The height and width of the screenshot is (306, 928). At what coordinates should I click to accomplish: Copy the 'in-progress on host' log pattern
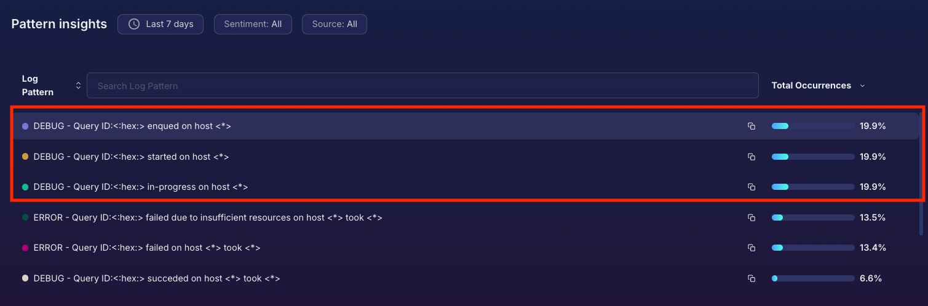(751, 187)
